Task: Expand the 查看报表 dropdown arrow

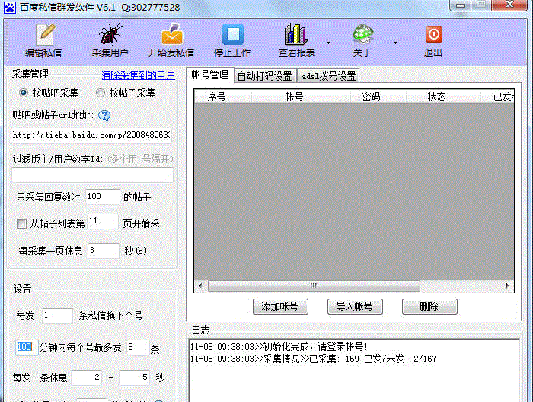Action: pos(328,43)
